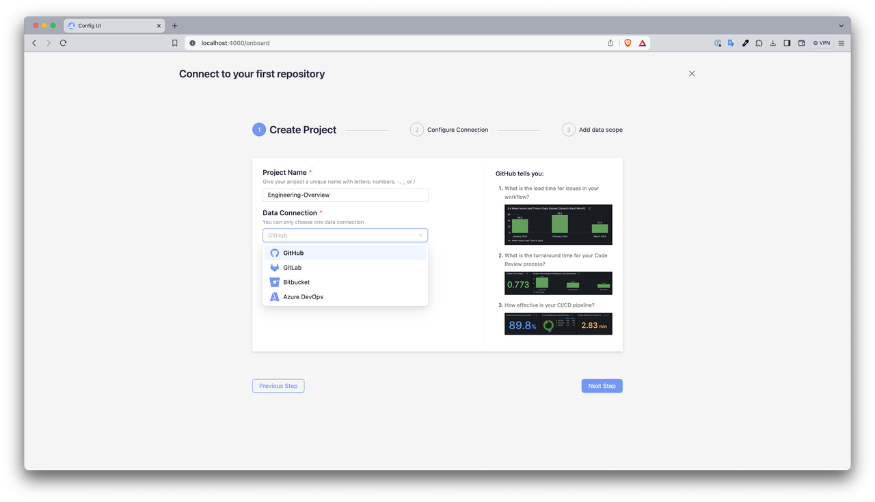Click the Bitbucket bucket icon
The height and width of the screenshot is (502, 875).
[x=275, y=282]
